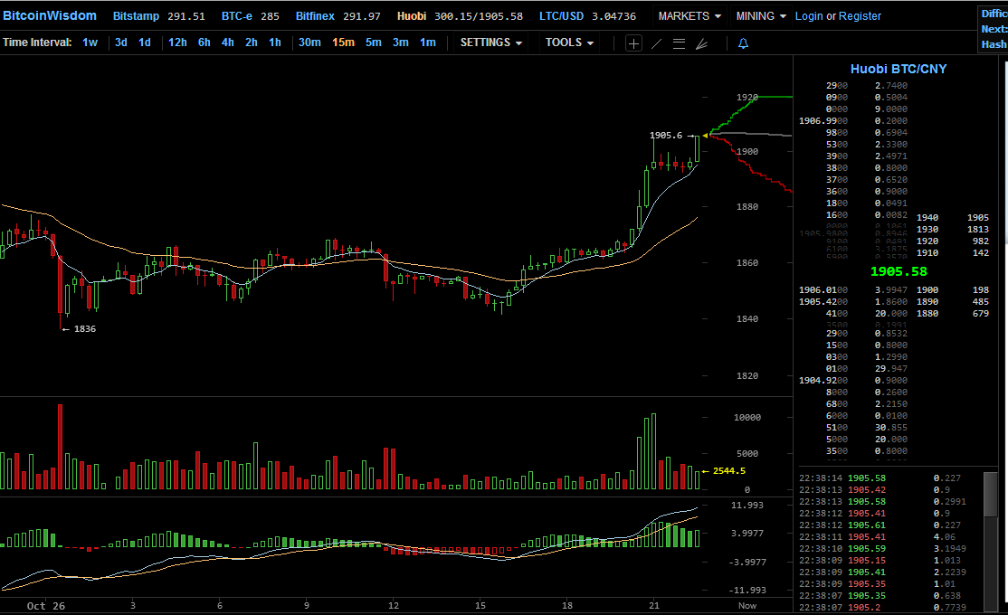Image resolution: width=1008 pixels, height=615 pixels.
Task: Set chart interval to 12h
Action: pyautogui.click(x=177, y=43)
